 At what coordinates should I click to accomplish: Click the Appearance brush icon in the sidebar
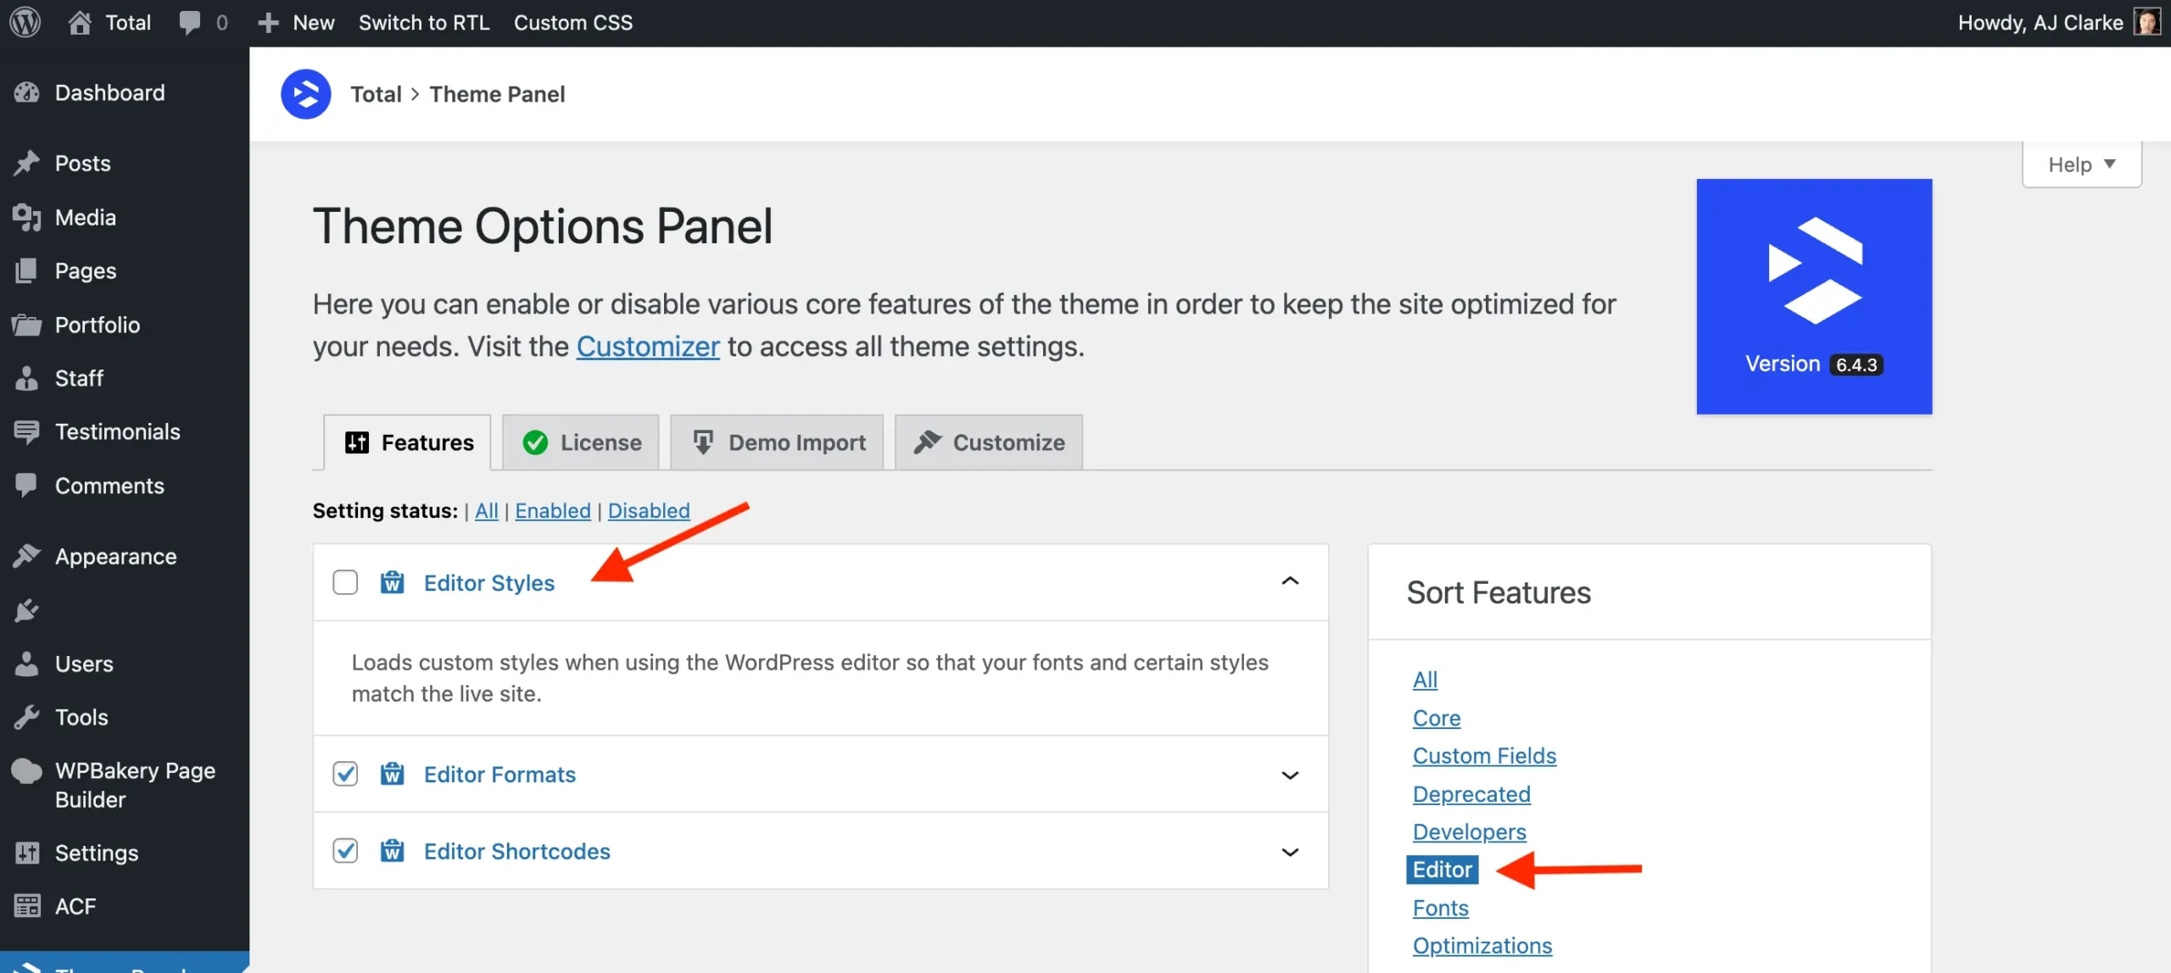point(27,556)
